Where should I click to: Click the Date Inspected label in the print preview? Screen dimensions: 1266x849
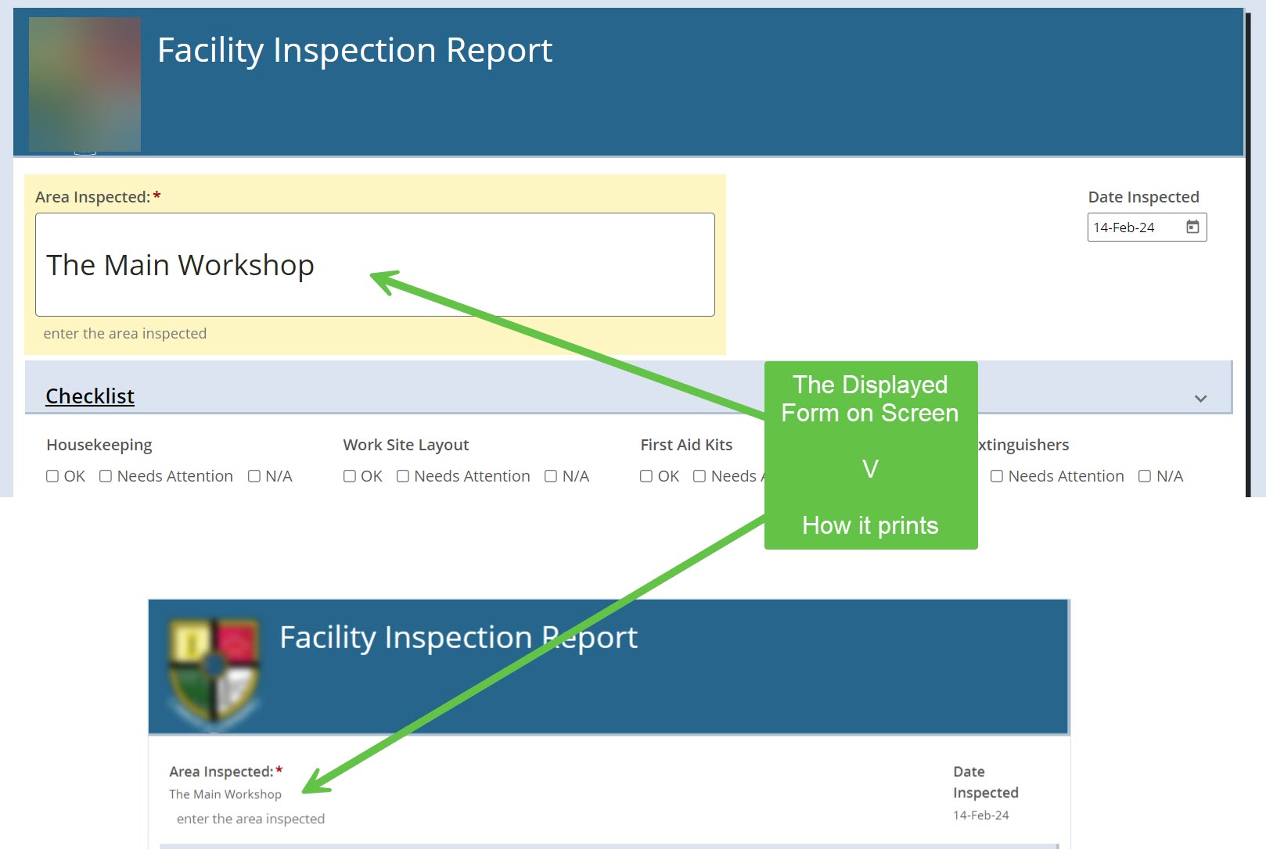(x=986, y=782)
